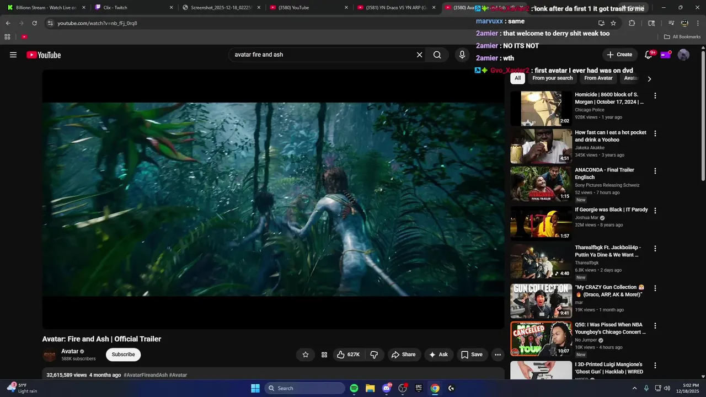Open the YouTube hamburger guide menu

[x=13, y=55]
